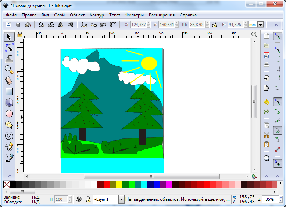Click Select All in All Layers icon

point(18,25)
